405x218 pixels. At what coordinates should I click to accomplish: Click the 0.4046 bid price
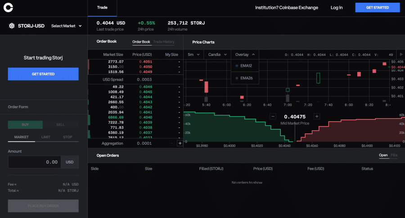click(146, 87)
